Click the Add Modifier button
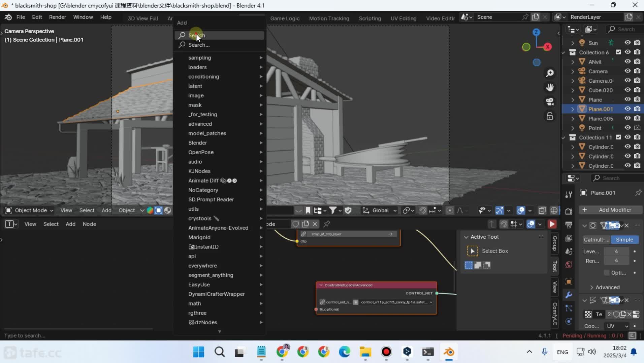 (x=611, y=210)
